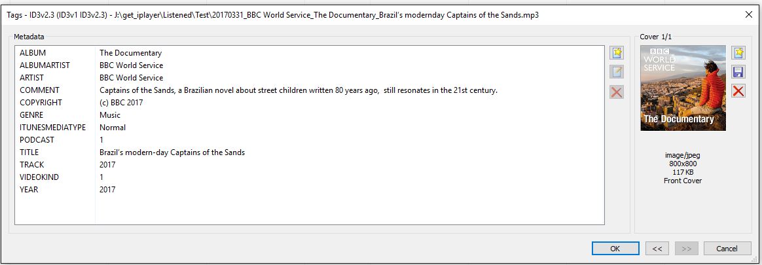Viewport: 762px width, 265px height.
Task: Remove metadata field using red X icon
Action: point(617,92)
